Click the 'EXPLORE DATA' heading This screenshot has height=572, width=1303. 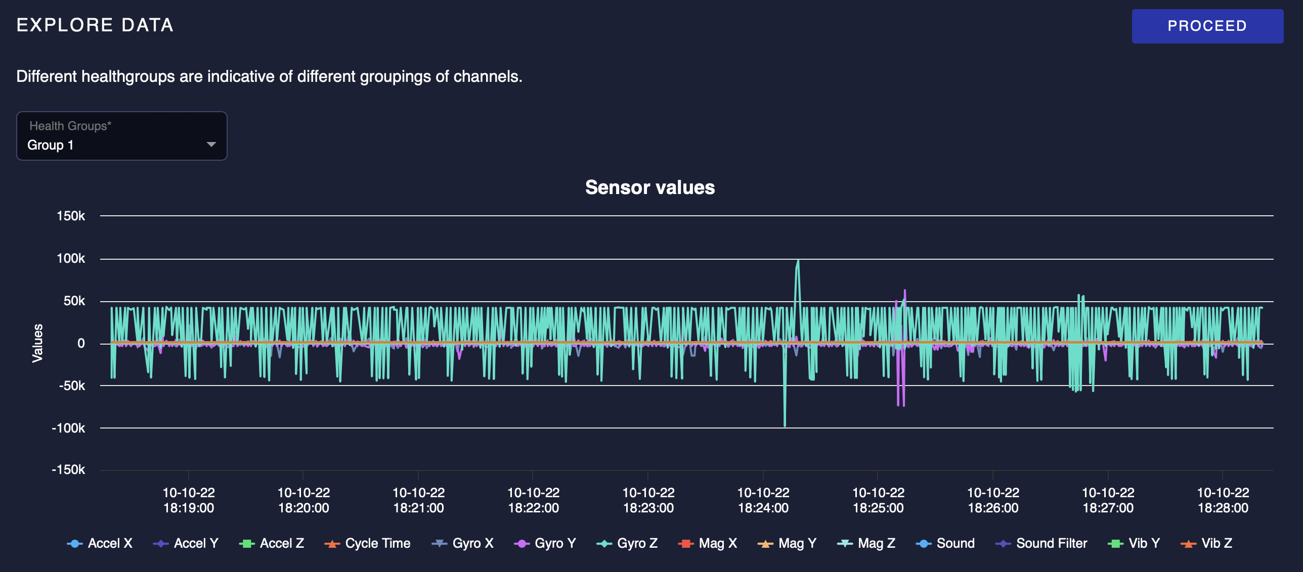pos(95,25)
